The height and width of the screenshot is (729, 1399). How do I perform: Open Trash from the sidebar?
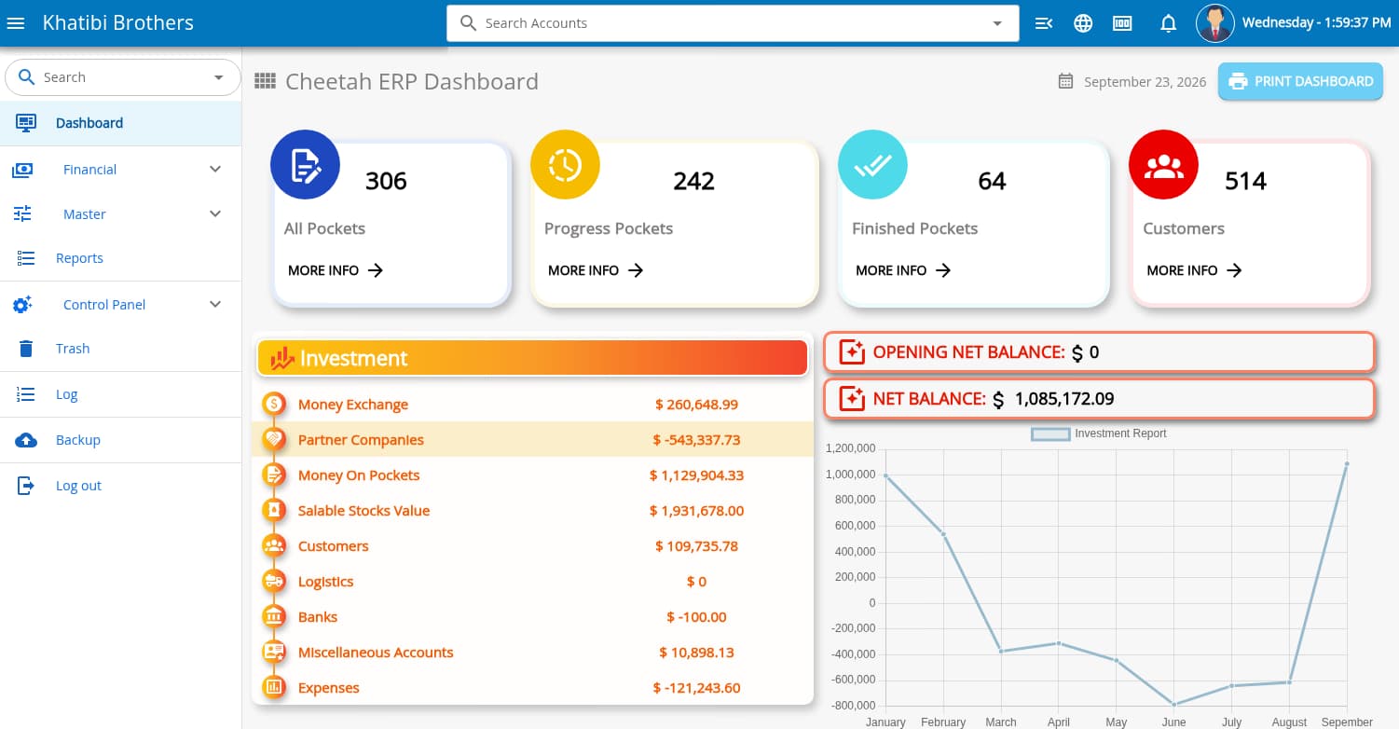pyautogui.click(x=120, y=349)
